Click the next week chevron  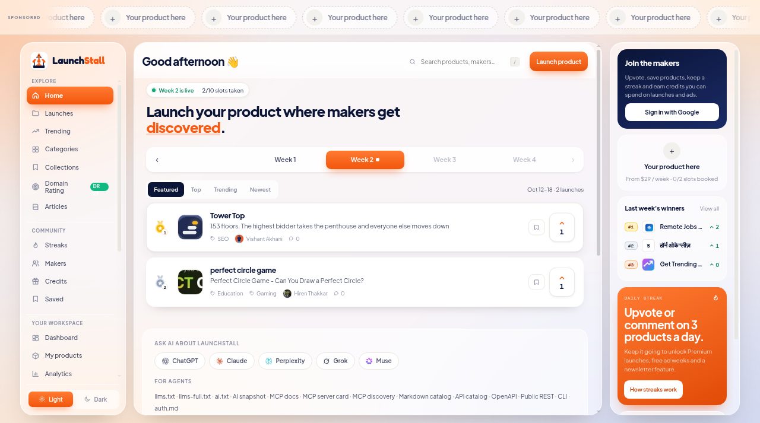[573, 160]
